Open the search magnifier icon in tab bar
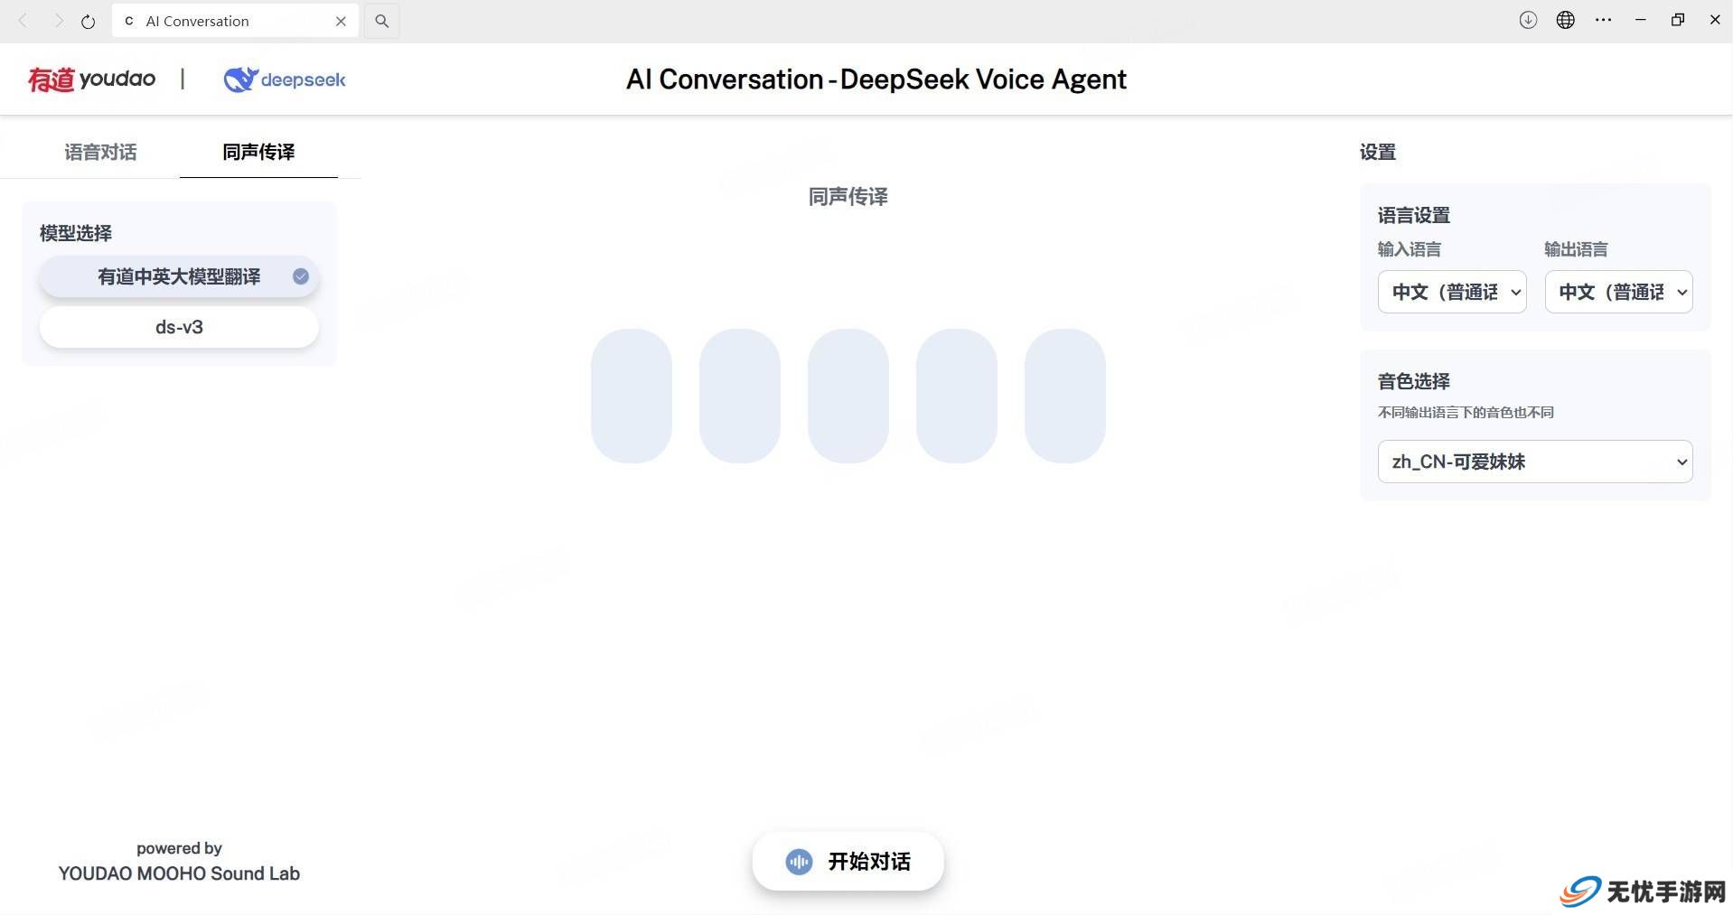 (x=382, y=21)
